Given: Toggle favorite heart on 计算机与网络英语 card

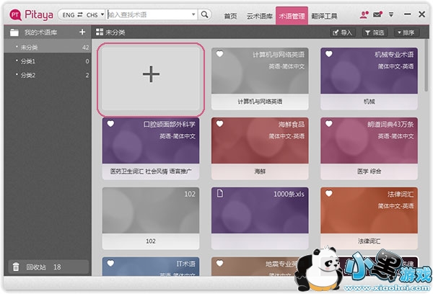Looking at the screenshot, I should pos(219,54).
